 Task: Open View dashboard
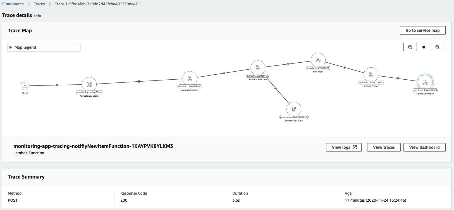[x=424, y=147]
